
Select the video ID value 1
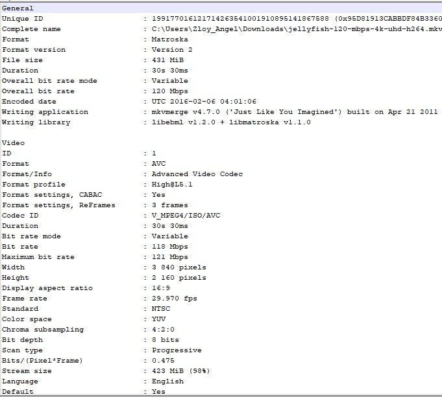point(154,153)
